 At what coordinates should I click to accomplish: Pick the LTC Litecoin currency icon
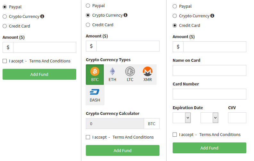[x=130, y=75]
